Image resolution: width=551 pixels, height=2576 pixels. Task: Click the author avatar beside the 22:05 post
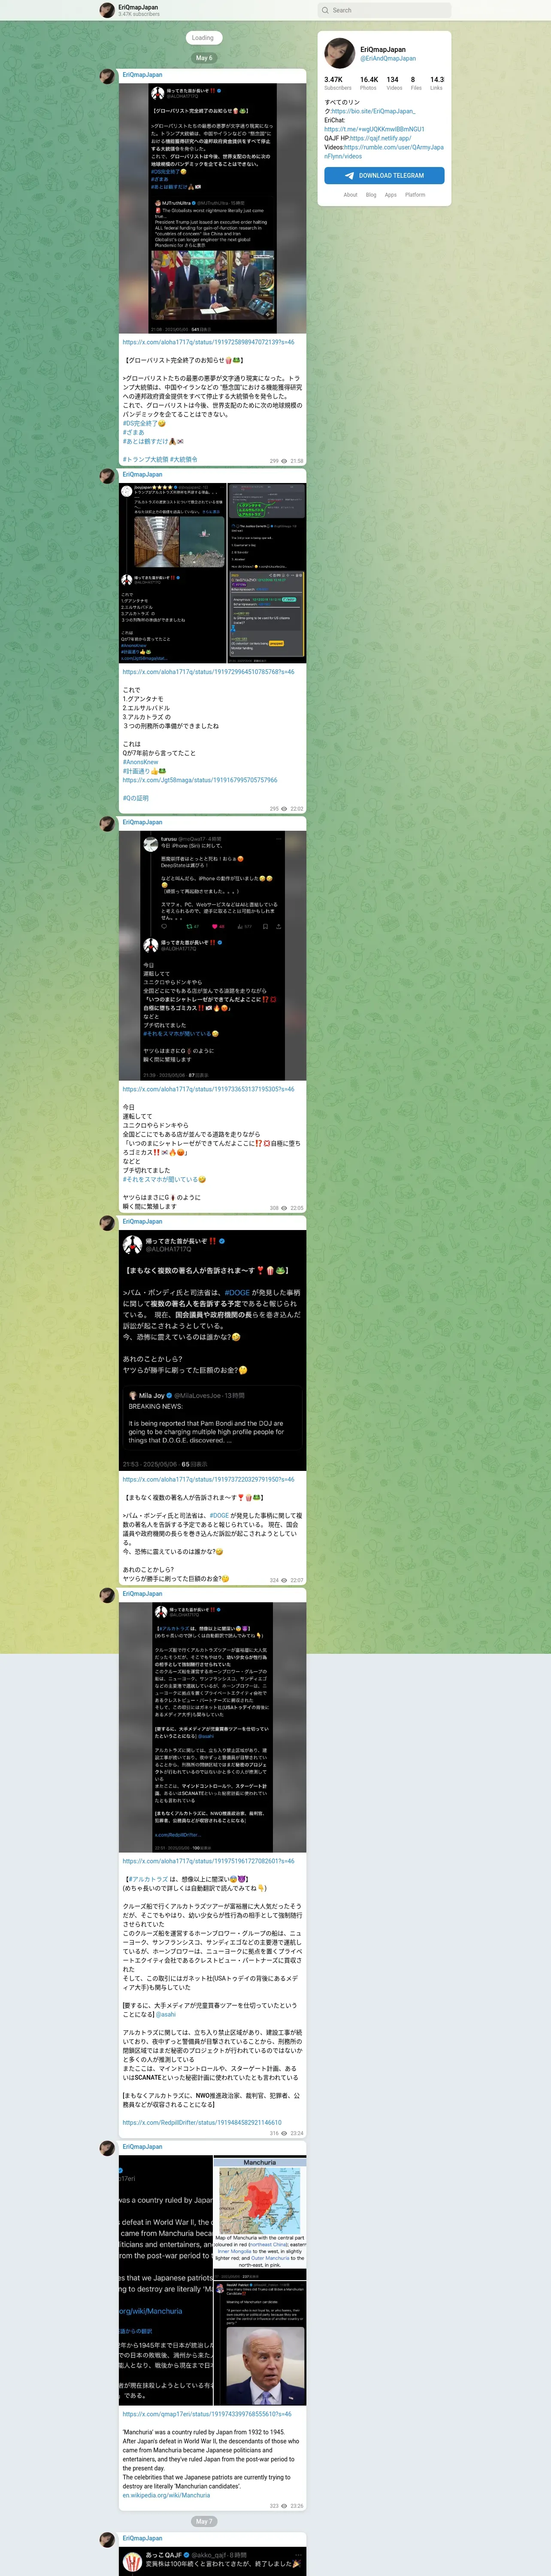pos(107,824)
